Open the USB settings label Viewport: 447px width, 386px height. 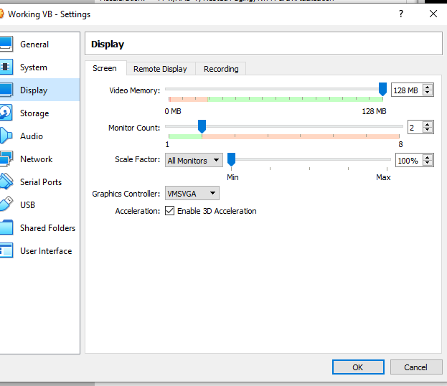[x=27, y=205]
